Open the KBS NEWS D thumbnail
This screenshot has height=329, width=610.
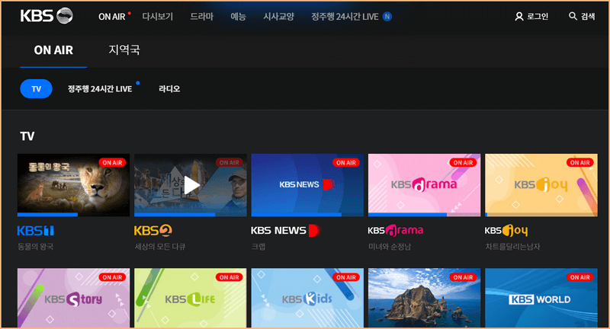pyautogui.click(x=307, y=185)
